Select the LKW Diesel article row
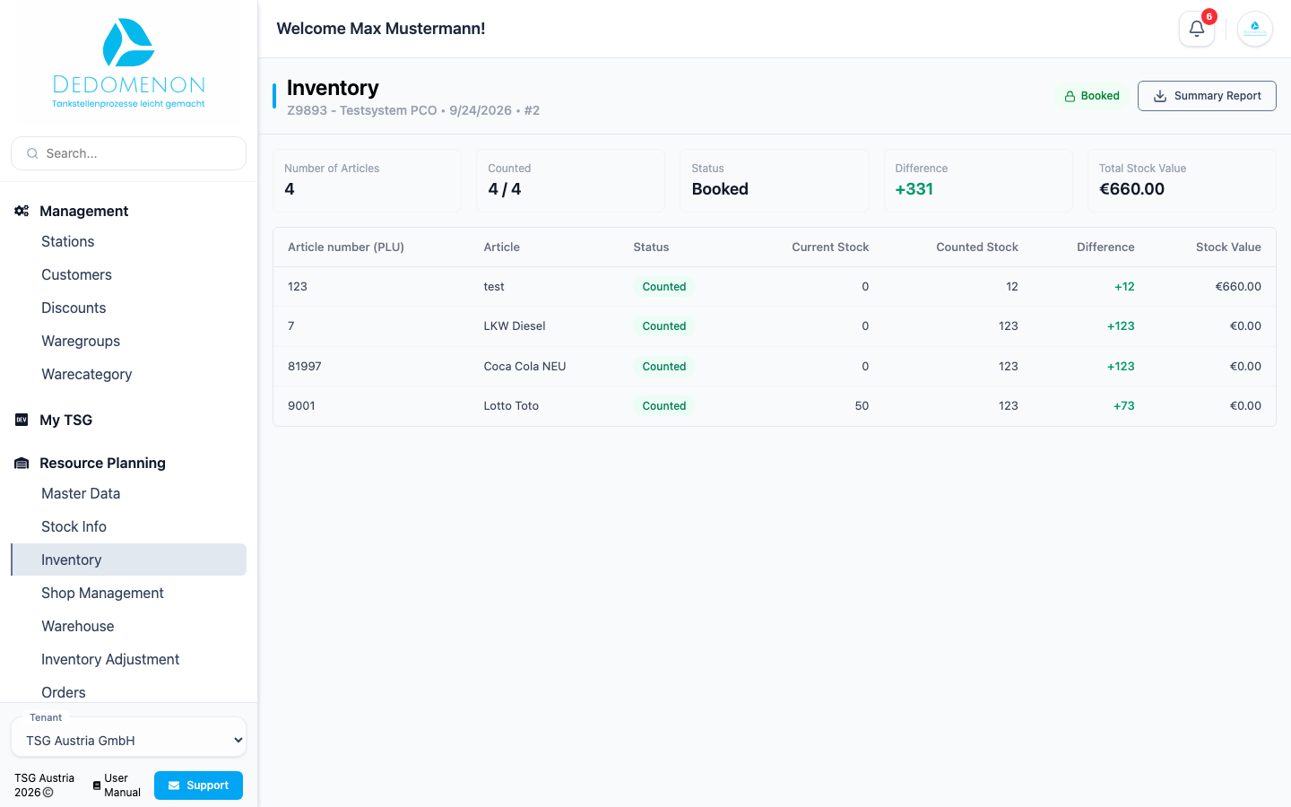The width and height of the screenshot is (1291, 807). [775, 326]
